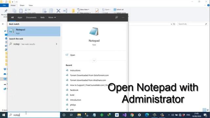Screen dimensions: 210x118
Task: Select the View ribbon tab in File Explorer
Action: coord(31,5)
